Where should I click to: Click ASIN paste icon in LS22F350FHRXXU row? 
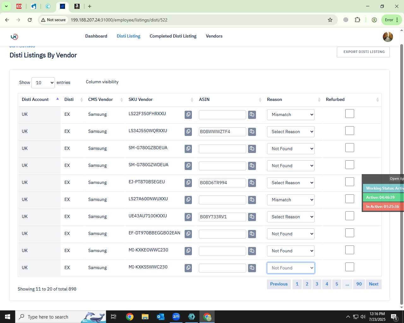(252, 115)
